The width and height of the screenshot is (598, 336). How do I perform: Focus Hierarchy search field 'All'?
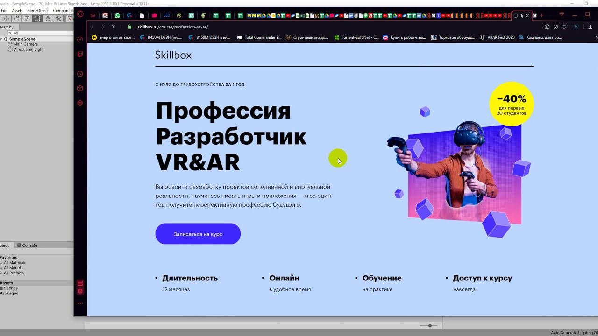click(x=40, y=33)
